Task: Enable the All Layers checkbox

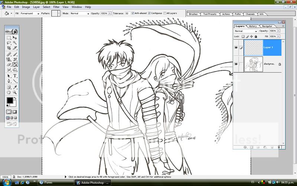Action: (164, 13)
